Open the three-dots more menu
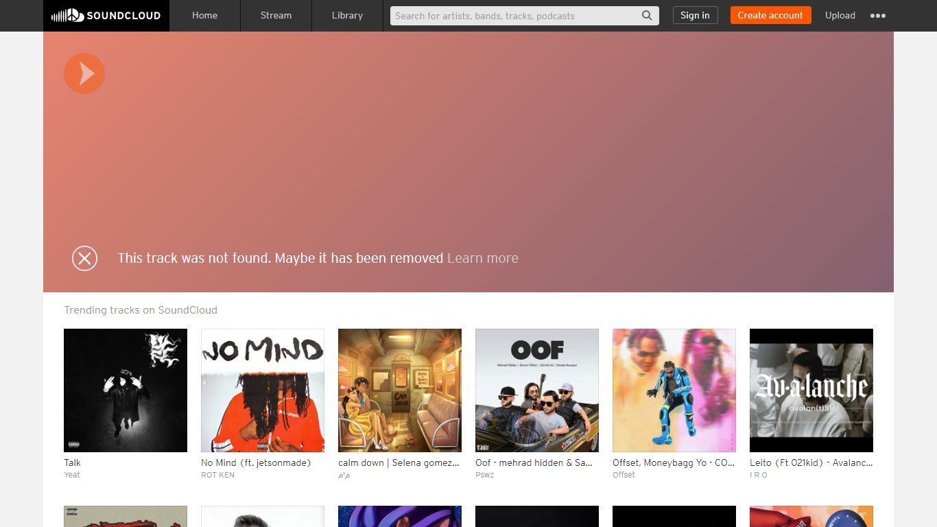The width and height of the screenshot is (937, 527). click(878, 16)
